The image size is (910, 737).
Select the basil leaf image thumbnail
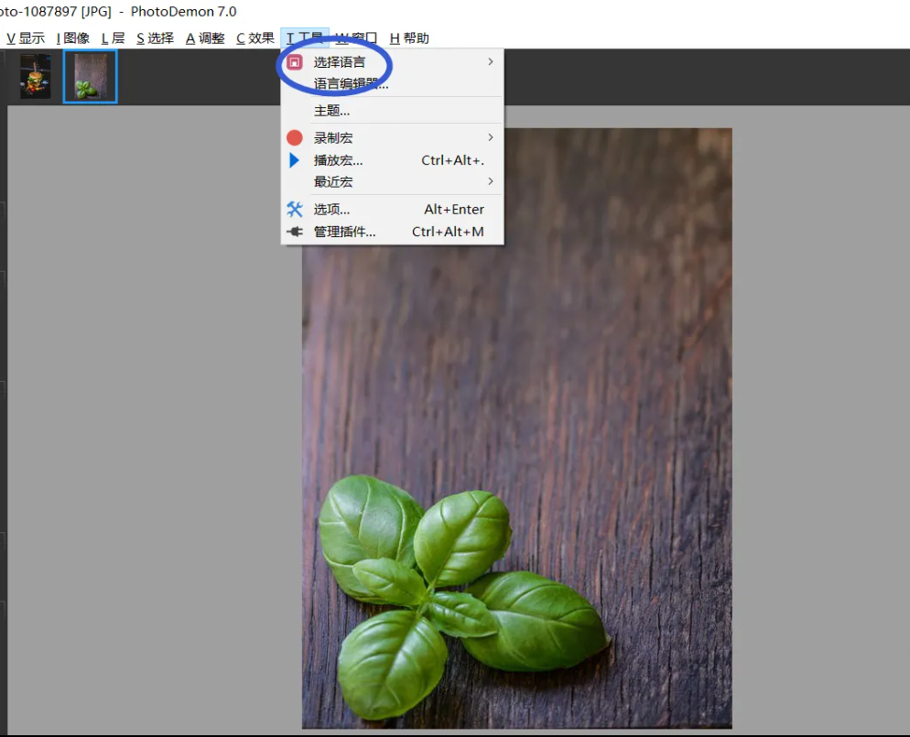(x=91, y=76)
